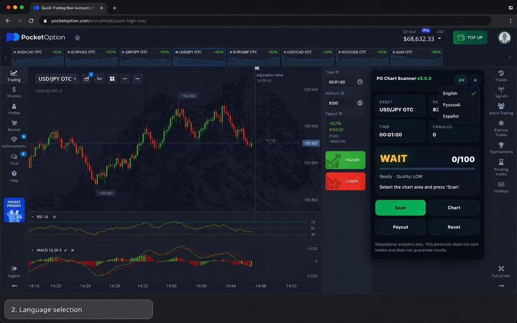The width and height of the screenshot is (517, 323).
Task: Open the Signals panel
Action: tap(501, 92)
